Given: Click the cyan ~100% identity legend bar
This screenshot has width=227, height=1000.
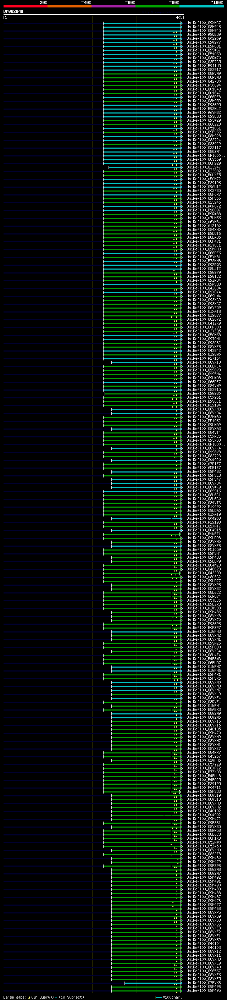Looking at the screenshot, I should click(x=201, y=6).
